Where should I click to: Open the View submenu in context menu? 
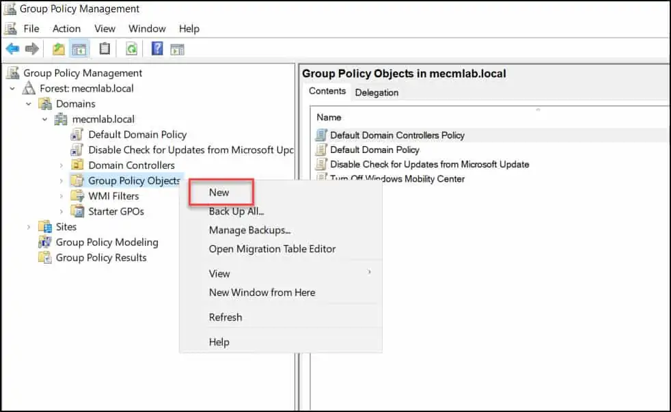pyautogui.click(x=280, y=273)
